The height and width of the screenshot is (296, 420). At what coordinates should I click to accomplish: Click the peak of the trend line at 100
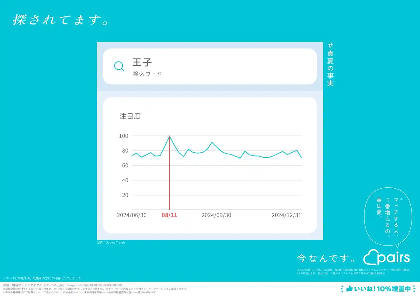pos(170,136)
